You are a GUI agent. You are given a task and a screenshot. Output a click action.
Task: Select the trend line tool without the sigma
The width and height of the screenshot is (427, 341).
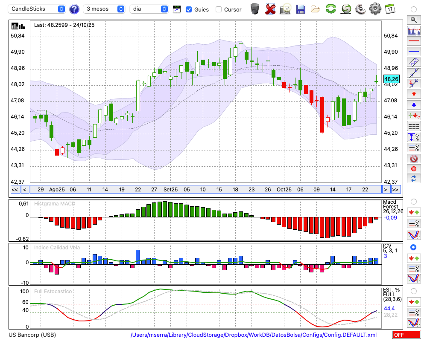click(414, 73)
